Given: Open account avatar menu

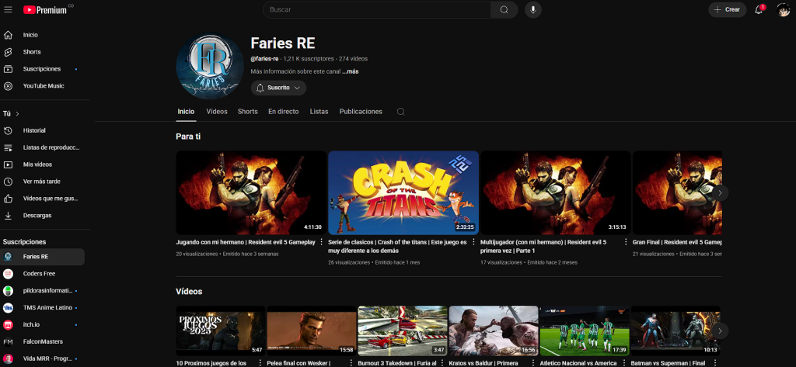Looking at the screenshot, I should (x=784, y=9).
